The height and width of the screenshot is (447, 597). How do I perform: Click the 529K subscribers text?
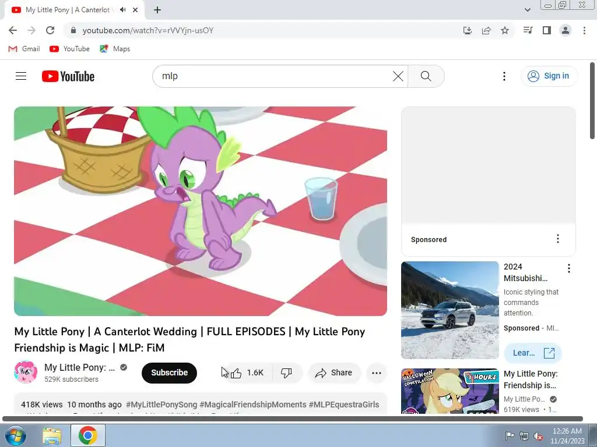click(71, 379)
